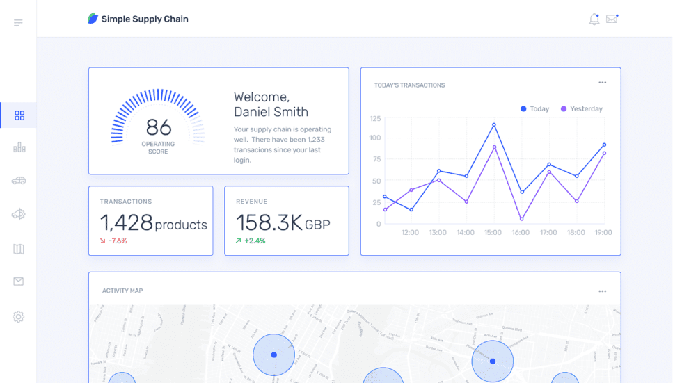Open the Revenue GBP card
The height and width of the screenshot is (383, 682).
point(286,221)
